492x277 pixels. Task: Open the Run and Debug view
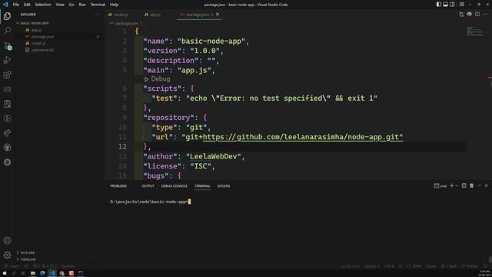pos(7,60)
